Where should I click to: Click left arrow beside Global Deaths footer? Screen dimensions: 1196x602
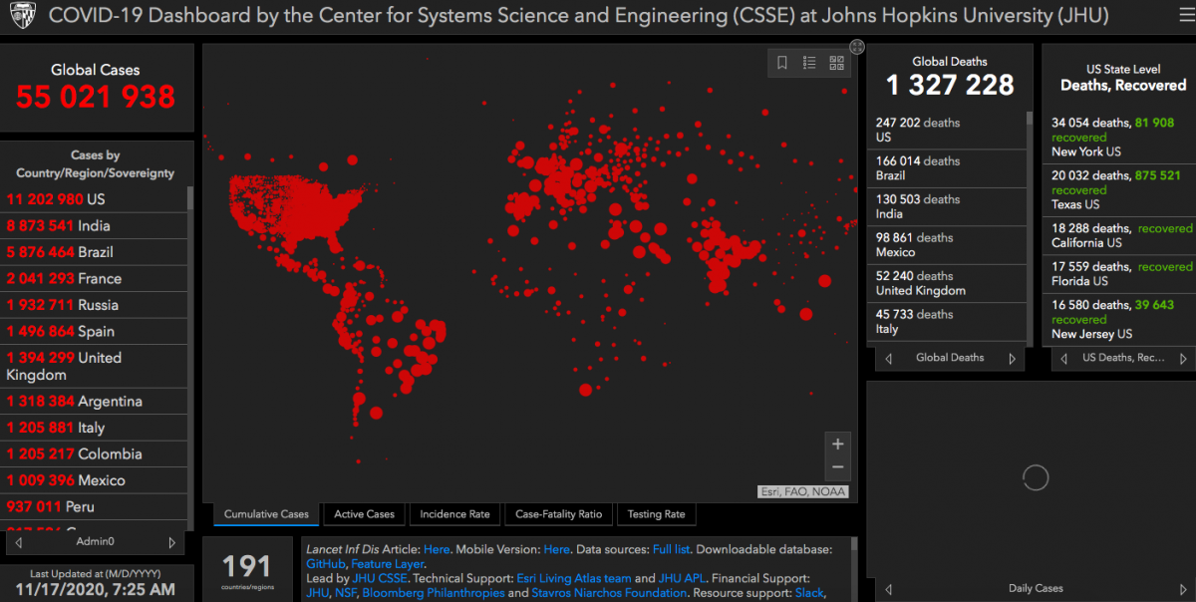tap(889, 358)
